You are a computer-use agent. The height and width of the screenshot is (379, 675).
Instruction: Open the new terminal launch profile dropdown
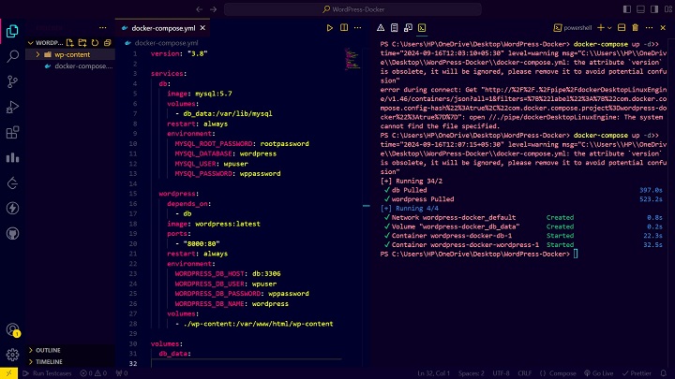[609, 28]
